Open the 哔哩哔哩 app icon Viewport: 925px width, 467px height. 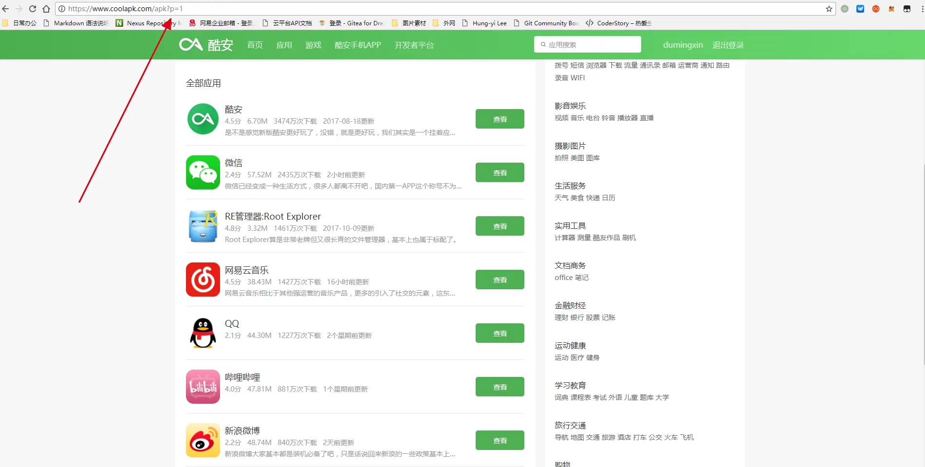coord(203,387)
